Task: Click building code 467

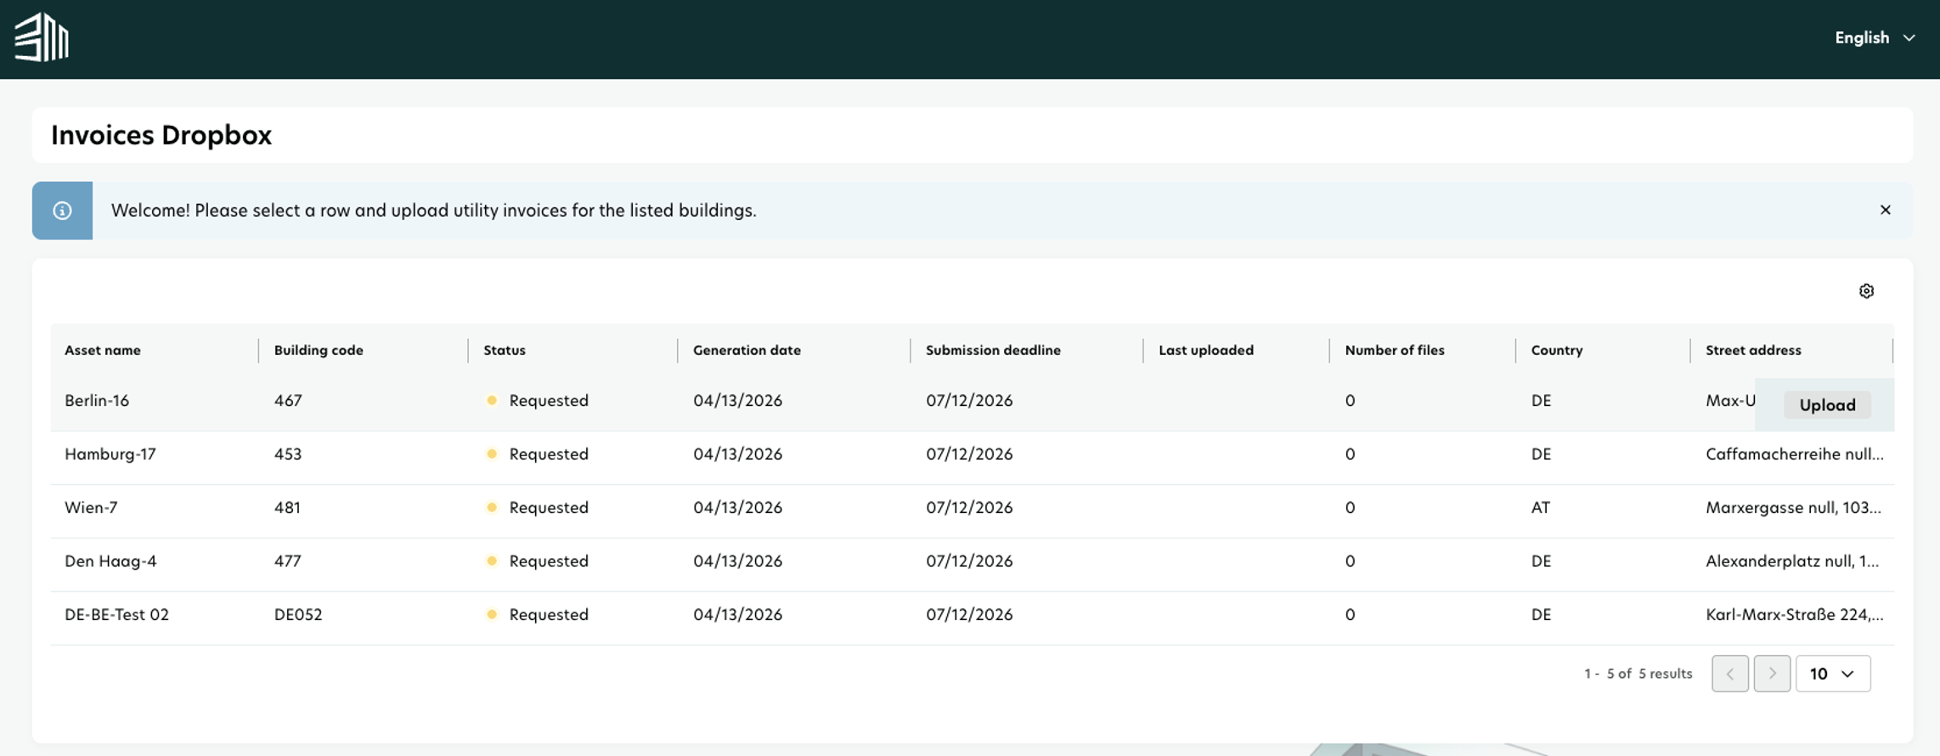Action: click(x=288, y=400)
